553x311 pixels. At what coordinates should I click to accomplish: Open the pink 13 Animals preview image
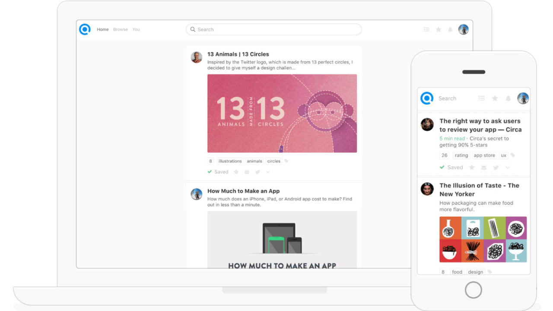282,113
